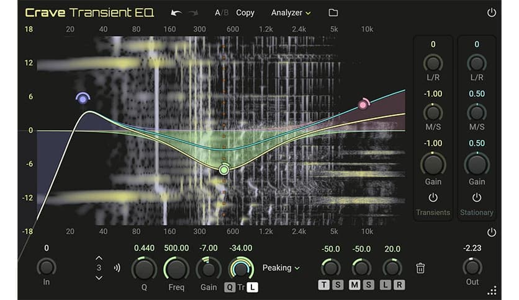Click the Copy button

(x=245, y=12)
